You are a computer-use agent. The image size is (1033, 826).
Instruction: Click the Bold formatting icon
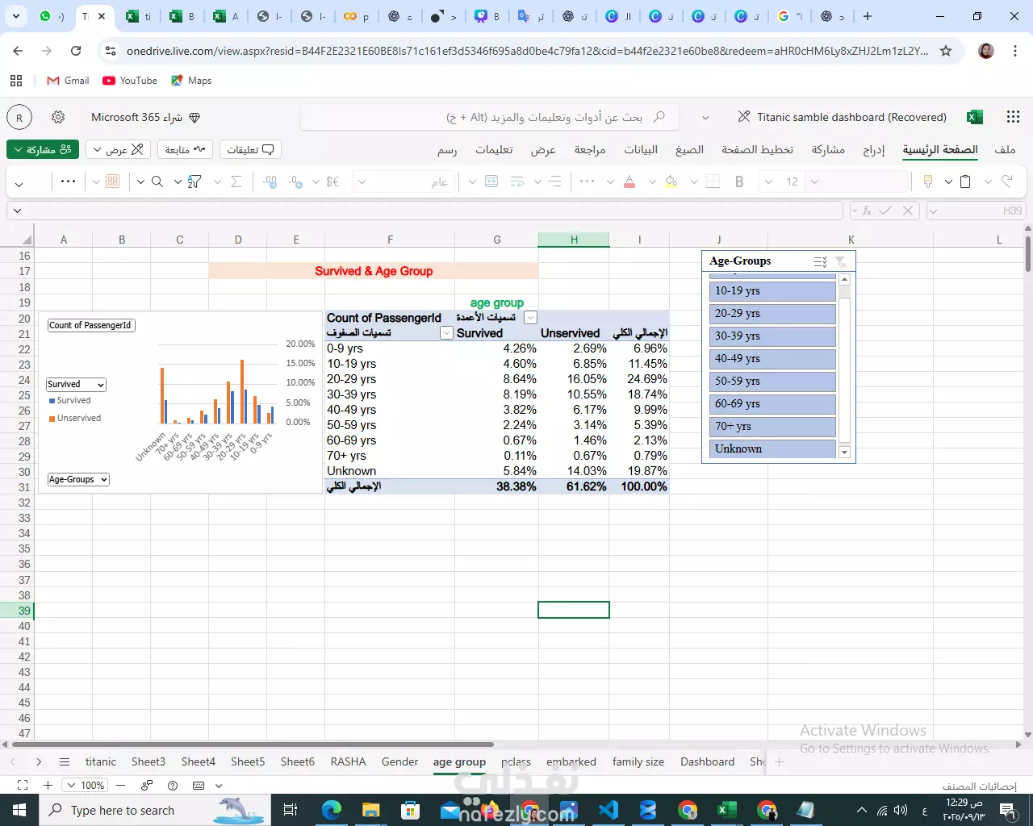click(739, 181)
